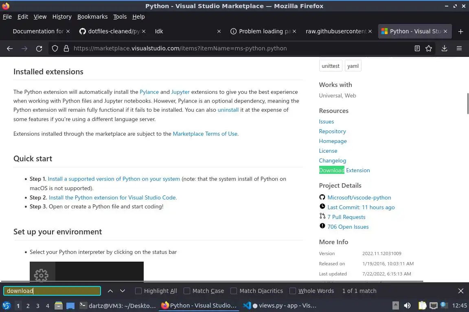Open the tracking protection shield icon

point(55,48)
